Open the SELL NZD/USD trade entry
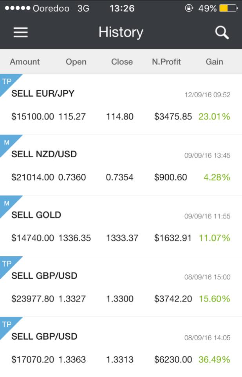Image resolution: width=242 pixels, height=377 pixels. (121, 165)
